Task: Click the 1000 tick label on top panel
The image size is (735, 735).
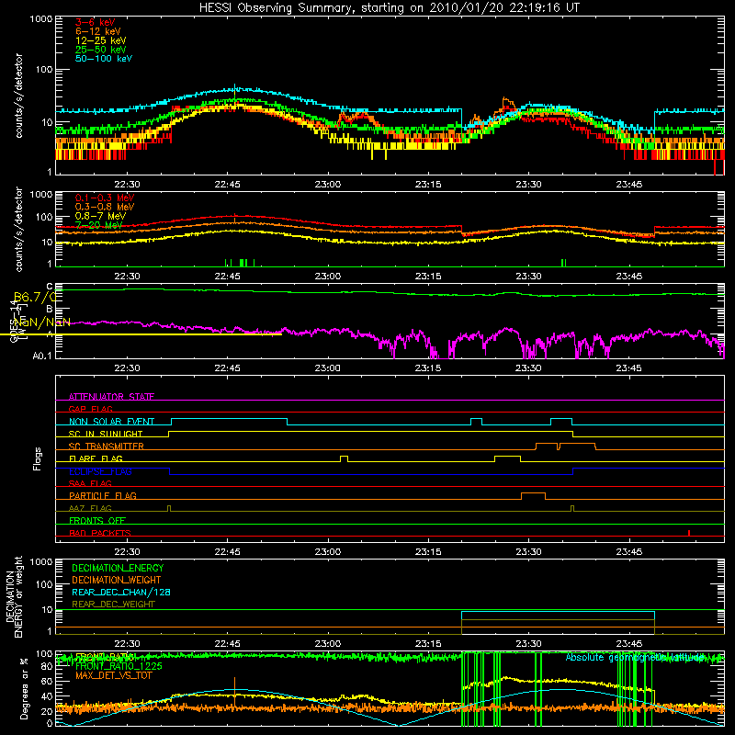Action: pyautogui.click(x=41, y=19)
